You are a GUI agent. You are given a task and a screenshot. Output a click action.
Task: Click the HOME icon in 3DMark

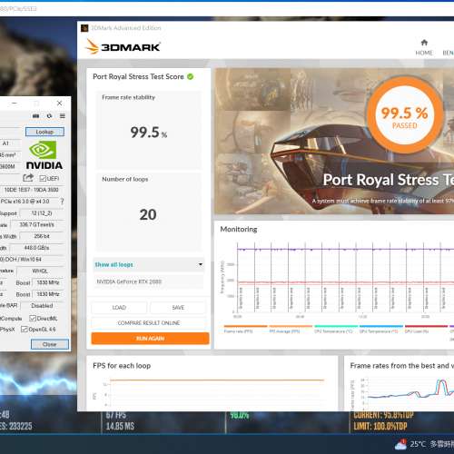tap(424, 43)
